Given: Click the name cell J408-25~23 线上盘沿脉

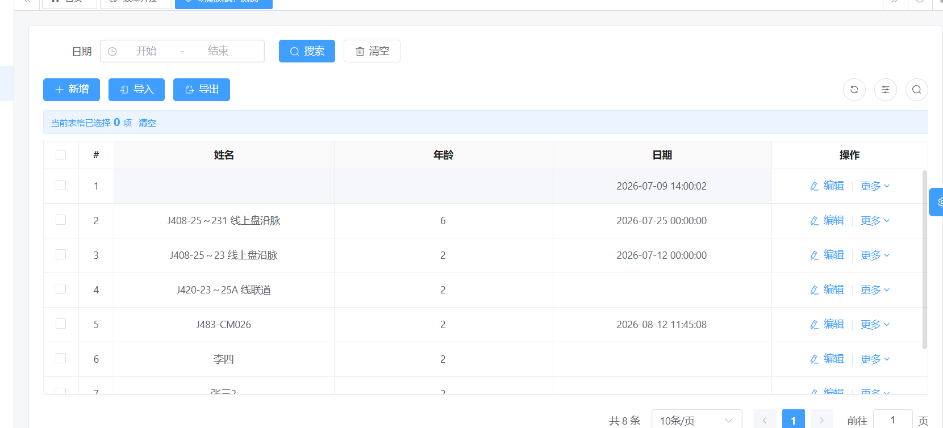Looking at the screenshot, I should coord(224,255).
